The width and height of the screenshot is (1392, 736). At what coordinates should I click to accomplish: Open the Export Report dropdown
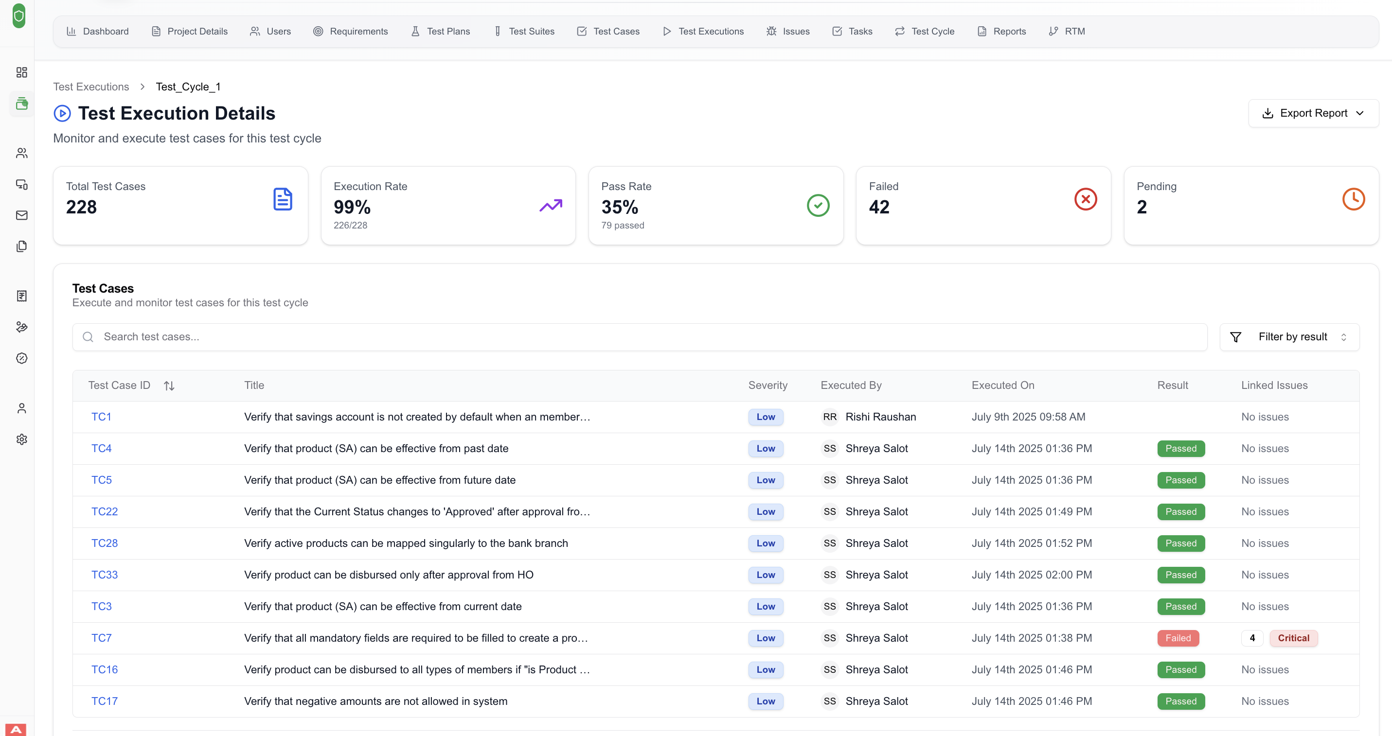pyautogui.click(x=1313, y=113)
